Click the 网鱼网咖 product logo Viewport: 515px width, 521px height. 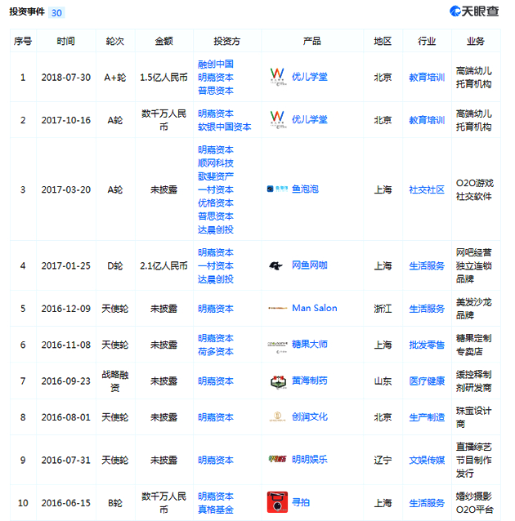(x=276, y=265)
